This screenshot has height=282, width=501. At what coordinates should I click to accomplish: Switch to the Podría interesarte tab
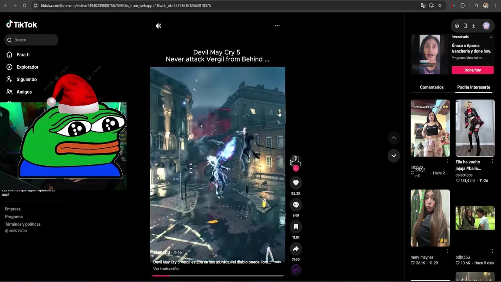coord(474,87)
